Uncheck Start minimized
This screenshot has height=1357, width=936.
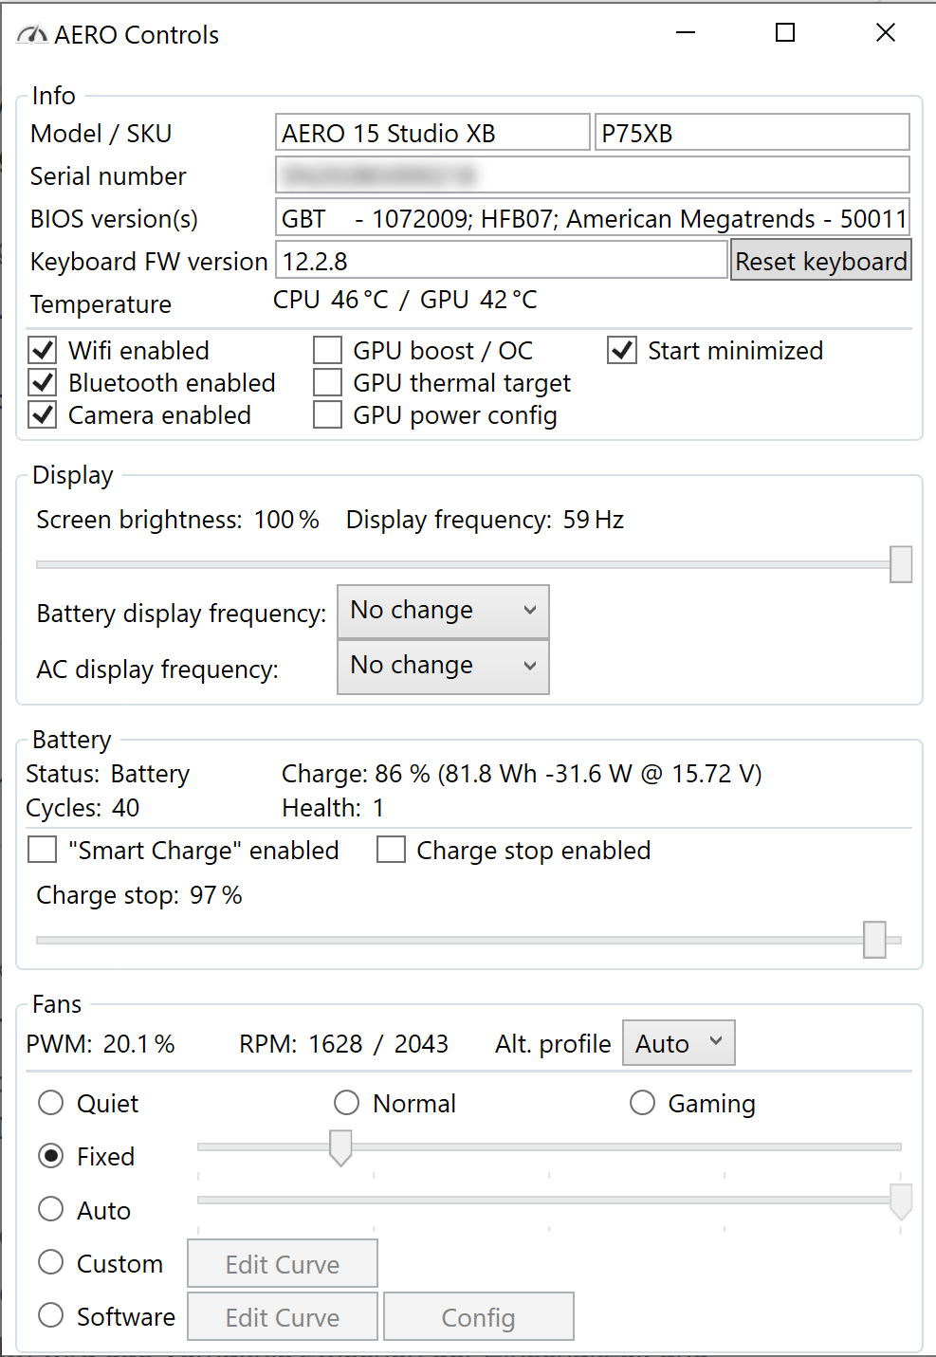[x=621, y=350]
